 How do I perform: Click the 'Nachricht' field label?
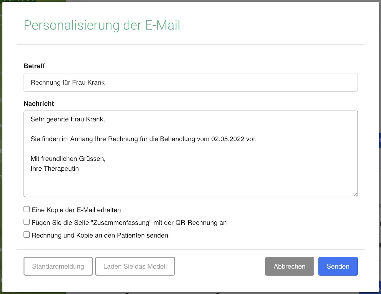tap(39, 103)
